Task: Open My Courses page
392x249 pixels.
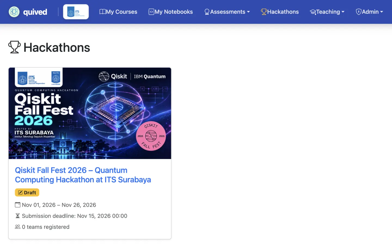Action: [x=118, y=12]
